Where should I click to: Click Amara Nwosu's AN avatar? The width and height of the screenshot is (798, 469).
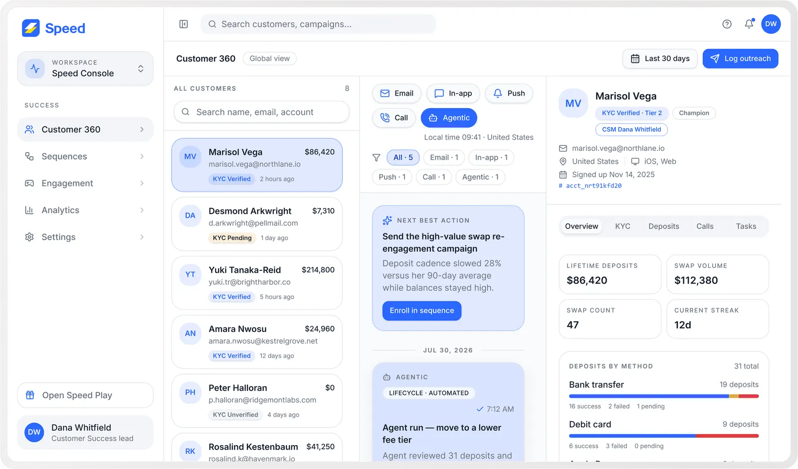click(190, 334)
